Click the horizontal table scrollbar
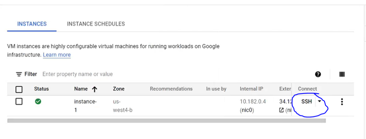The image size is (366, 139). click(167, 121)
